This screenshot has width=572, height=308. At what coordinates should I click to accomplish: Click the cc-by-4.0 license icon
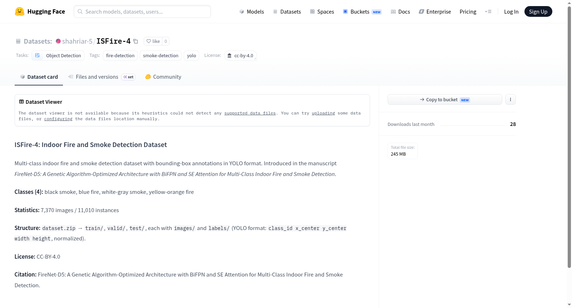(x=230, y=55)
